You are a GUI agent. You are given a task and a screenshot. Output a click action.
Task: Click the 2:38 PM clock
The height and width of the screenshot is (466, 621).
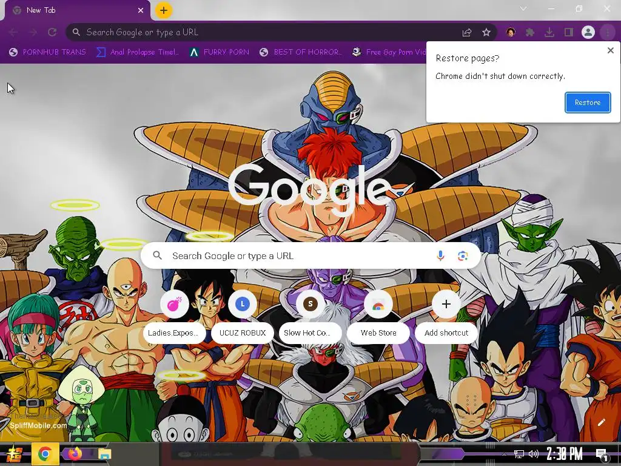(x=565, y=454)
